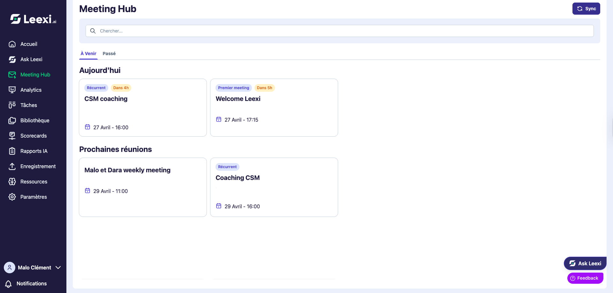Open the Paramètres gear icon
Screen dimensions: 613x293
pos(12,197)
